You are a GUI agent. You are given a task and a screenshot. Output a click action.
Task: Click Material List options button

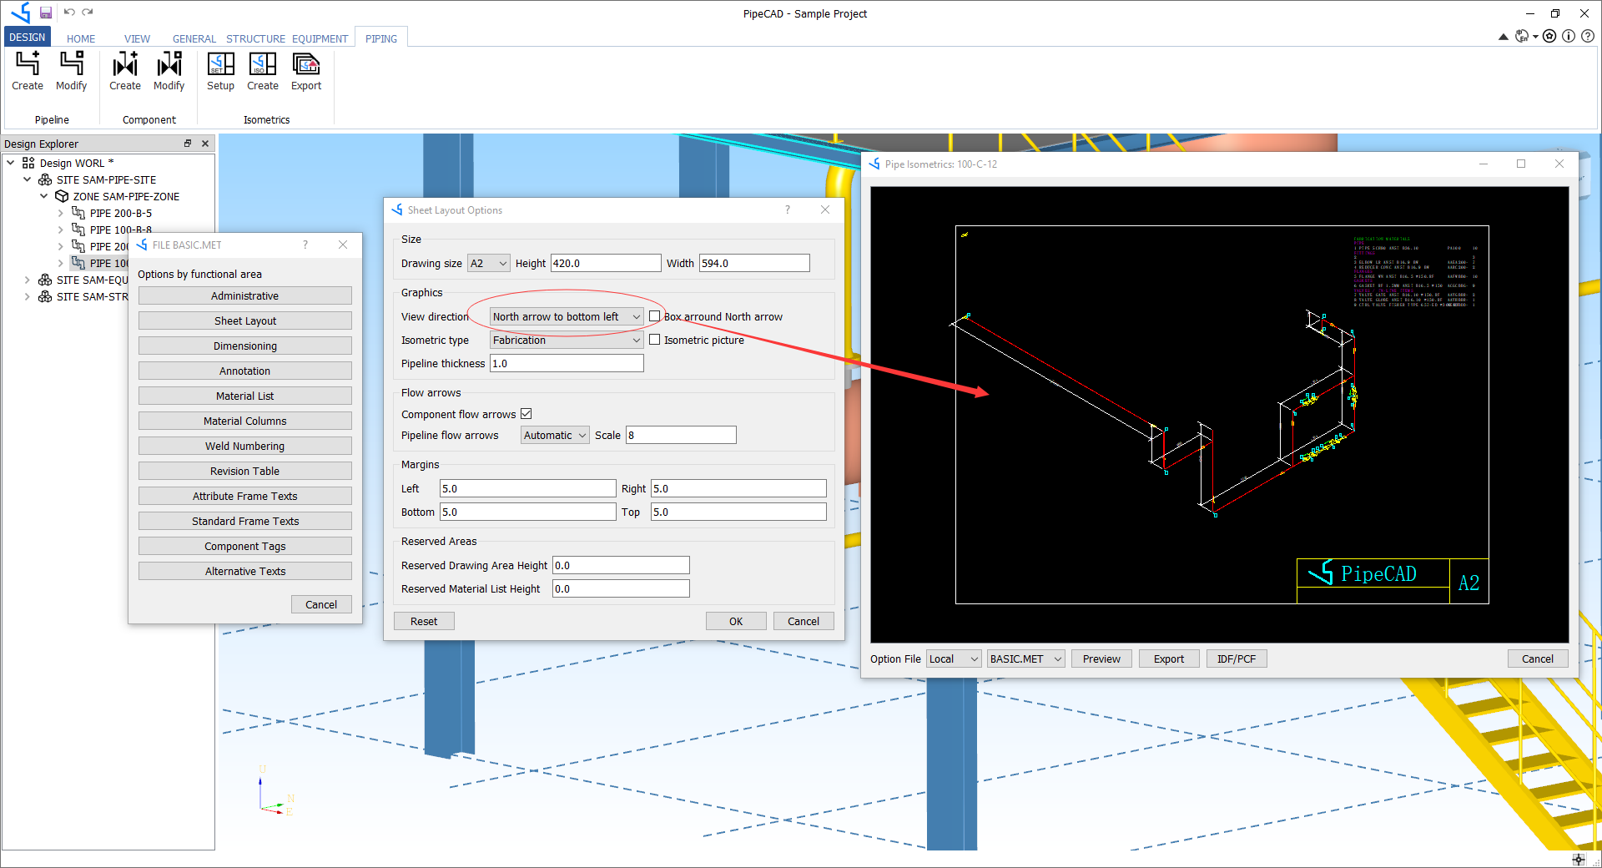click(x=245, y=396)
